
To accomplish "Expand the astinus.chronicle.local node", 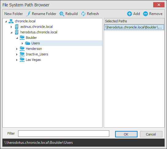I will tap(11, 27).
